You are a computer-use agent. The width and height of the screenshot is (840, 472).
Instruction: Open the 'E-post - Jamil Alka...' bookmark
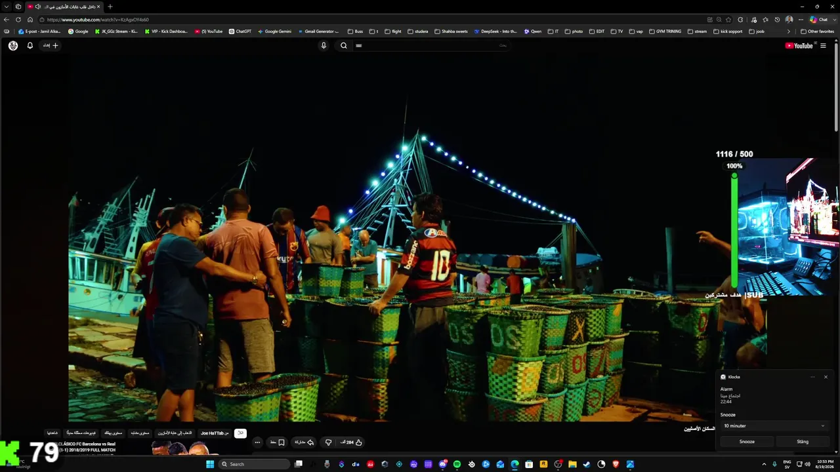point(39,31)
